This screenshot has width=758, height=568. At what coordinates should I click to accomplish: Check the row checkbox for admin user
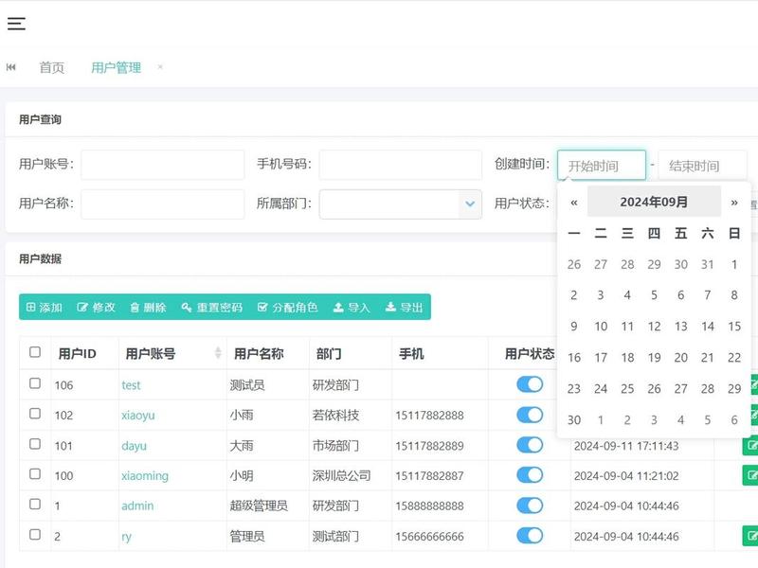click(35, 505)
